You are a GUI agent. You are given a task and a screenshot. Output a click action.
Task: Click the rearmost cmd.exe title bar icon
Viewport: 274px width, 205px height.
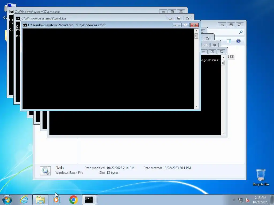12,12
